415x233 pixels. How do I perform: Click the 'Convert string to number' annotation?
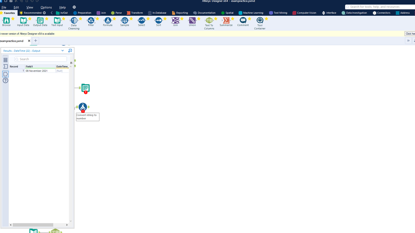click(x=88, y=117)
